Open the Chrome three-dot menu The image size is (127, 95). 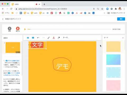coord(124,9)
